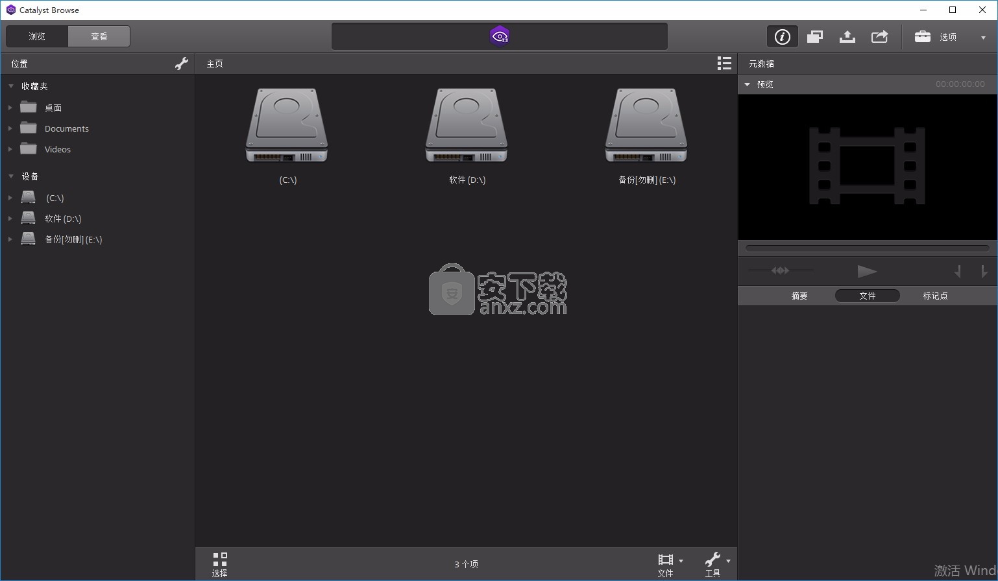
Task: Click the wrench icon in 位置 panel
Action: pyautogui.click(x=182, y=64)
